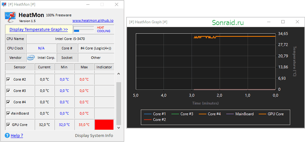The image size is (305, 142).
Task: Click the Min column header
Action: click(64, 67)
